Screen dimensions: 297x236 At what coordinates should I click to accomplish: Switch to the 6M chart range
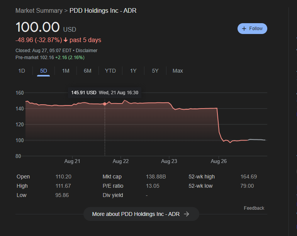(x=88, y=71)
